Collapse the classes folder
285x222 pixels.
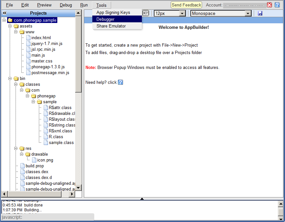click(x=16, y=84)
